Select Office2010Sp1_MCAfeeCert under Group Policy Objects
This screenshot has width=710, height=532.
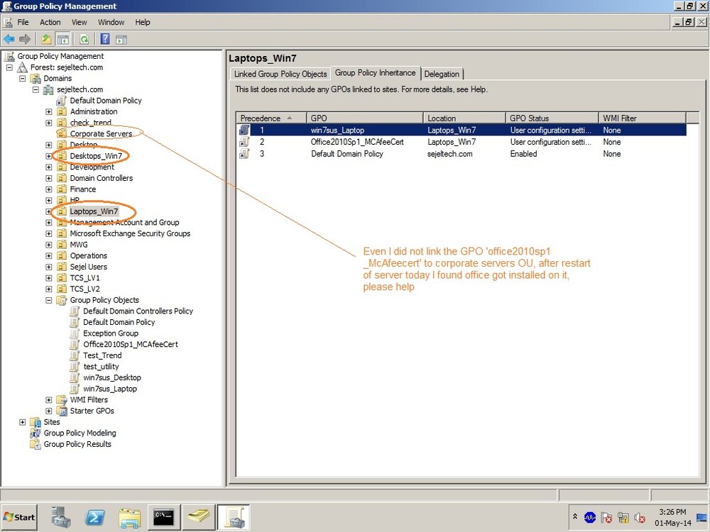131,344
